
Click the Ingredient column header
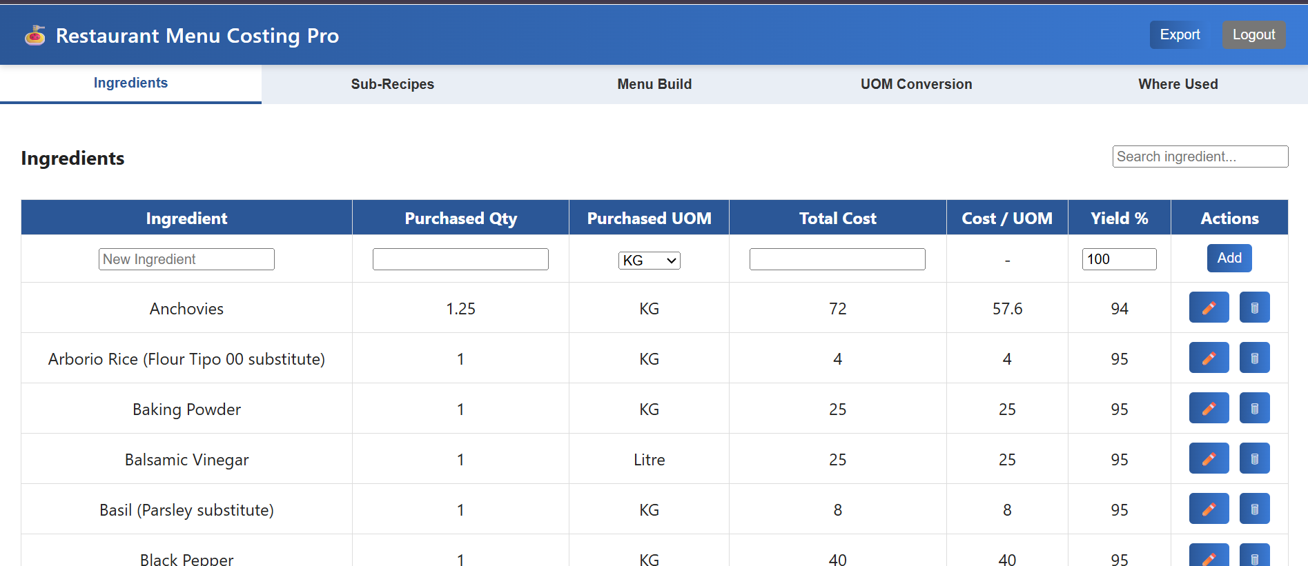pos(186,218)
